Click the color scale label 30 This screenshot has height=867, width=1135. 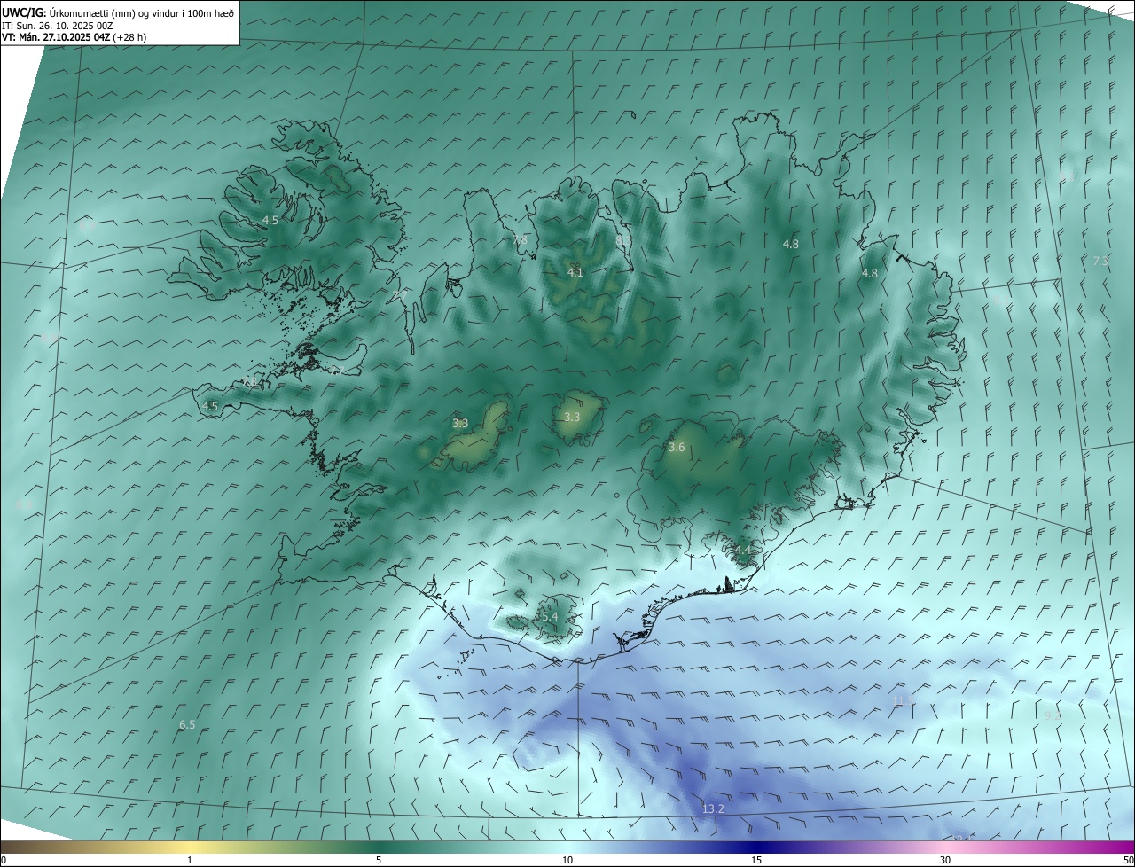click(945, 861)
